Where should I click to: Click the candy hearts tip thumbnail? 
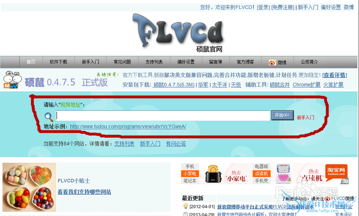pos(29,187)
